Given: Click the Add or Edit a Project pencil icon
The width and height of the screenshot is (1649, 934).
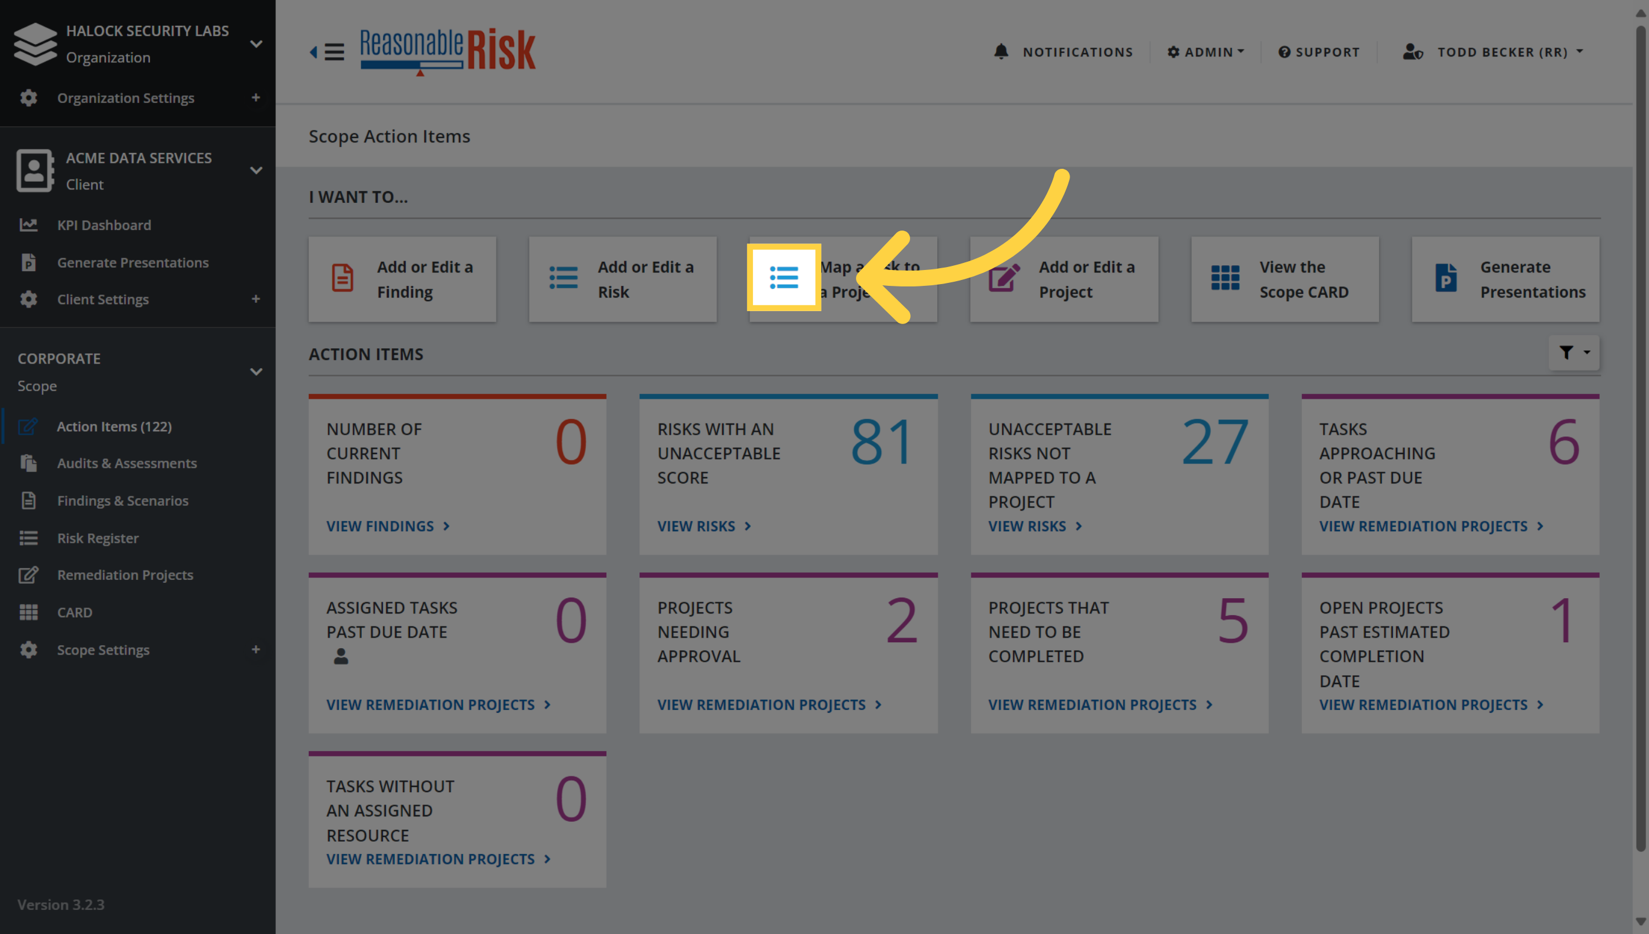Looking at the screenshot, I should click(1005, 278).
